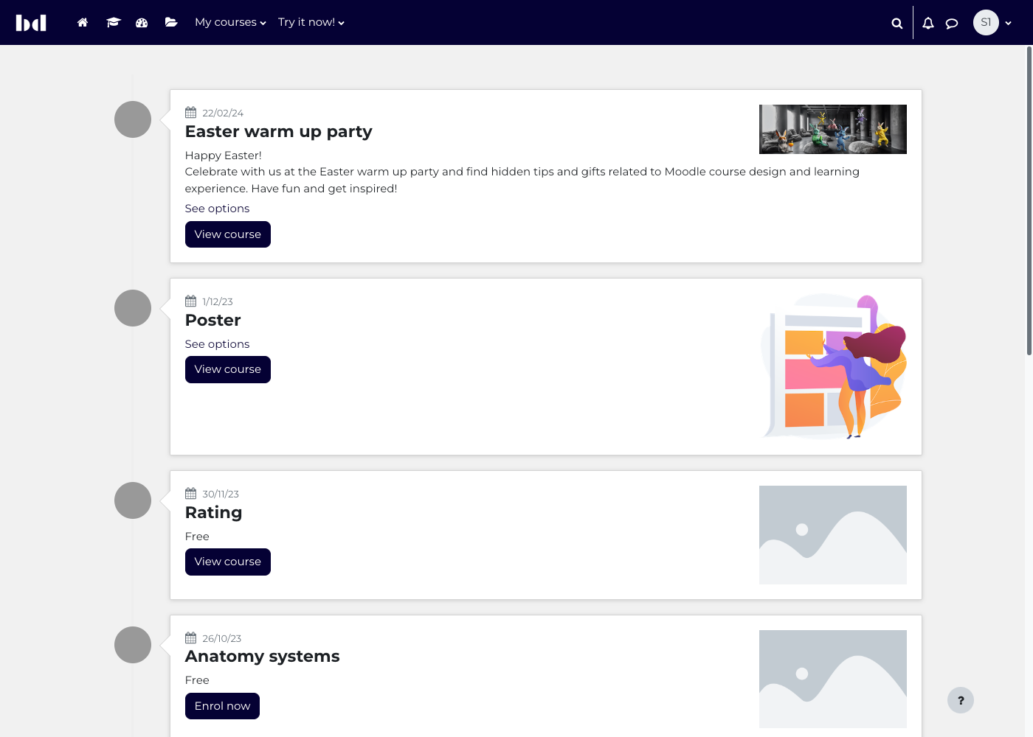Open the dashboard gauge icon
This screenshot has width=1033, height=737.
142,23
